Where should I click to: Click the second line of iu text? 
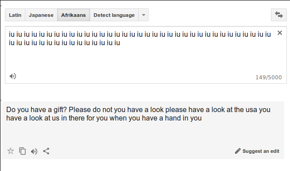click(x=65, y=43)
